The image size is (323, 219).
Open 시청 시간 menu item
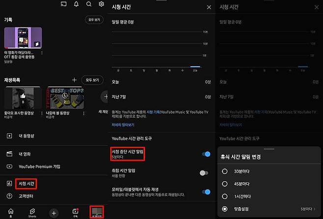pos(54,184)
